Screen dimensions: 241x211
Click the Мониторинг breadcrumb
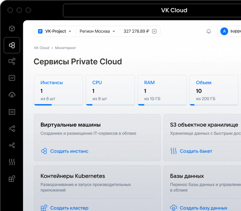(66, 48)
